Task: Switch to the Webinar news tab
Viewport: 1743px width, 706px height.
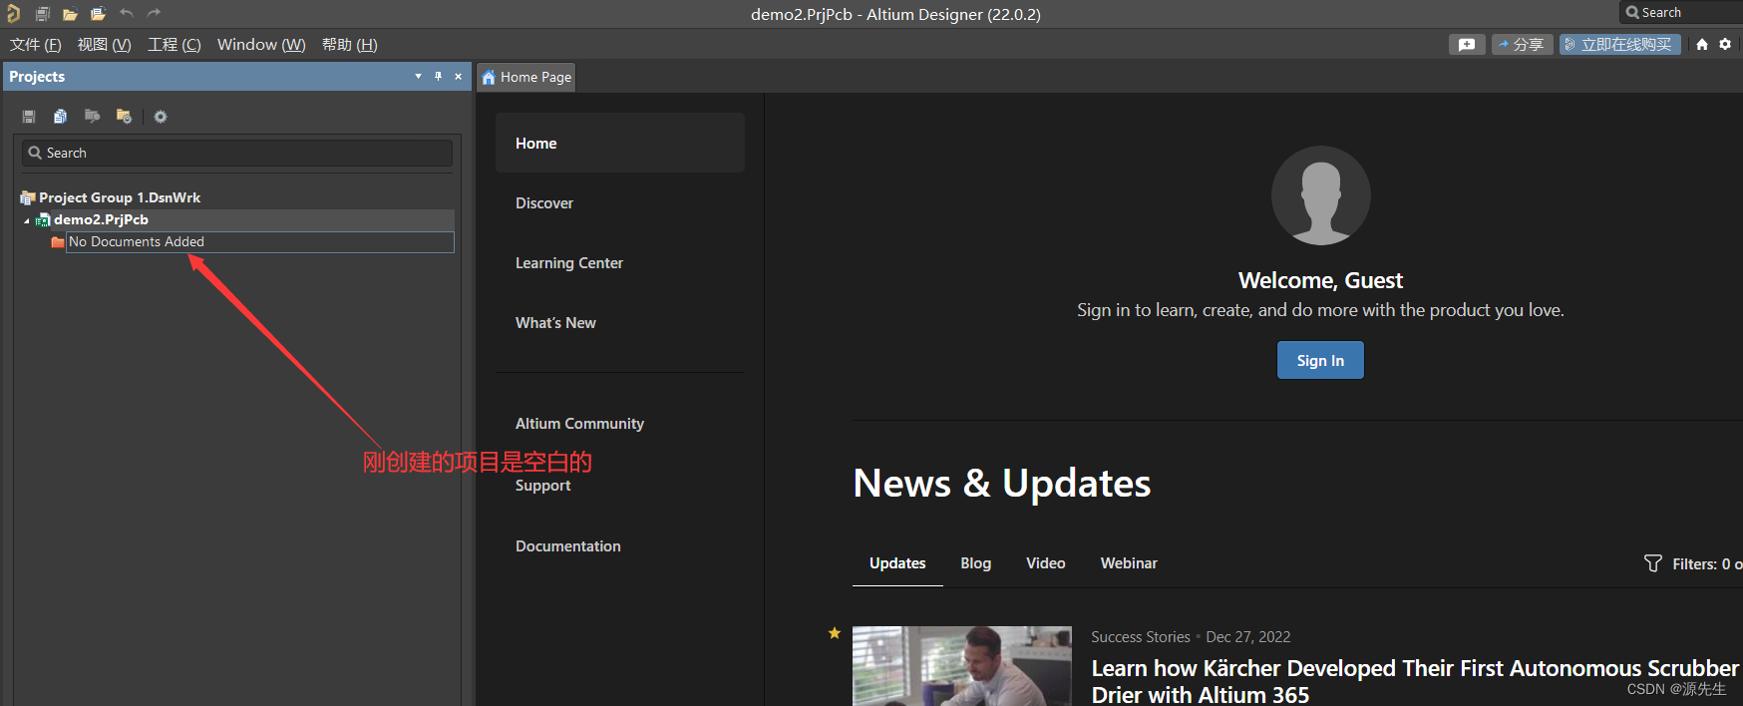Action: point(1129,563)
